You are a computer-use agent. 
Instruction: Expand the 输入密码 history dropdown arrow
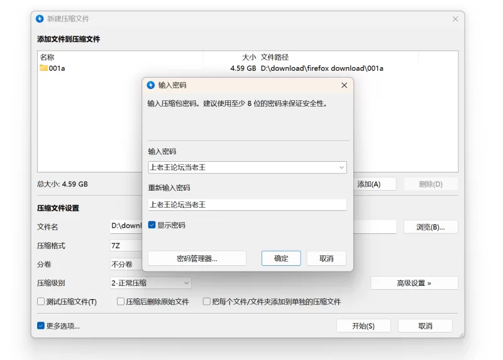tap(341, 167)
